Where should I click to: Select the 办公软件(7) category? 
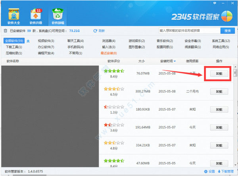coord(46,47)
